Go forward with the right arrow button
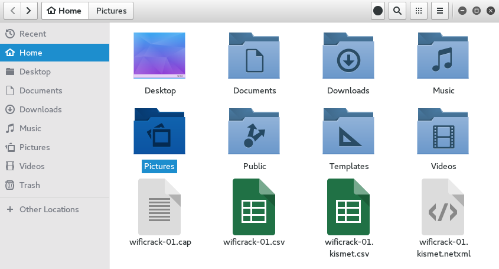The image size is (499, 269). tap(29, 11)
